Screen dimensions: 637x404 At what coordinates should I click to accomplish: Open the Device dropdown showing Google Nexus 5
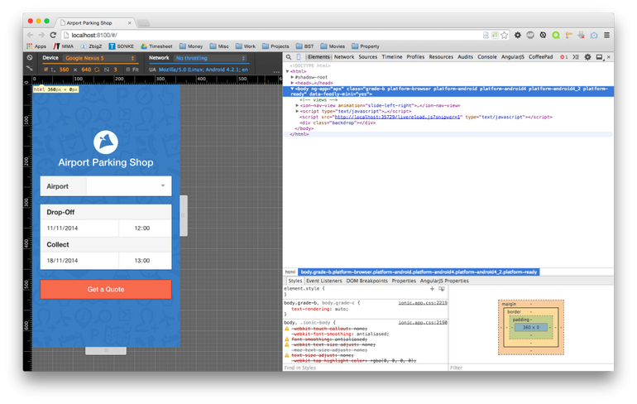pyautogui.click(x=100, y=58)
